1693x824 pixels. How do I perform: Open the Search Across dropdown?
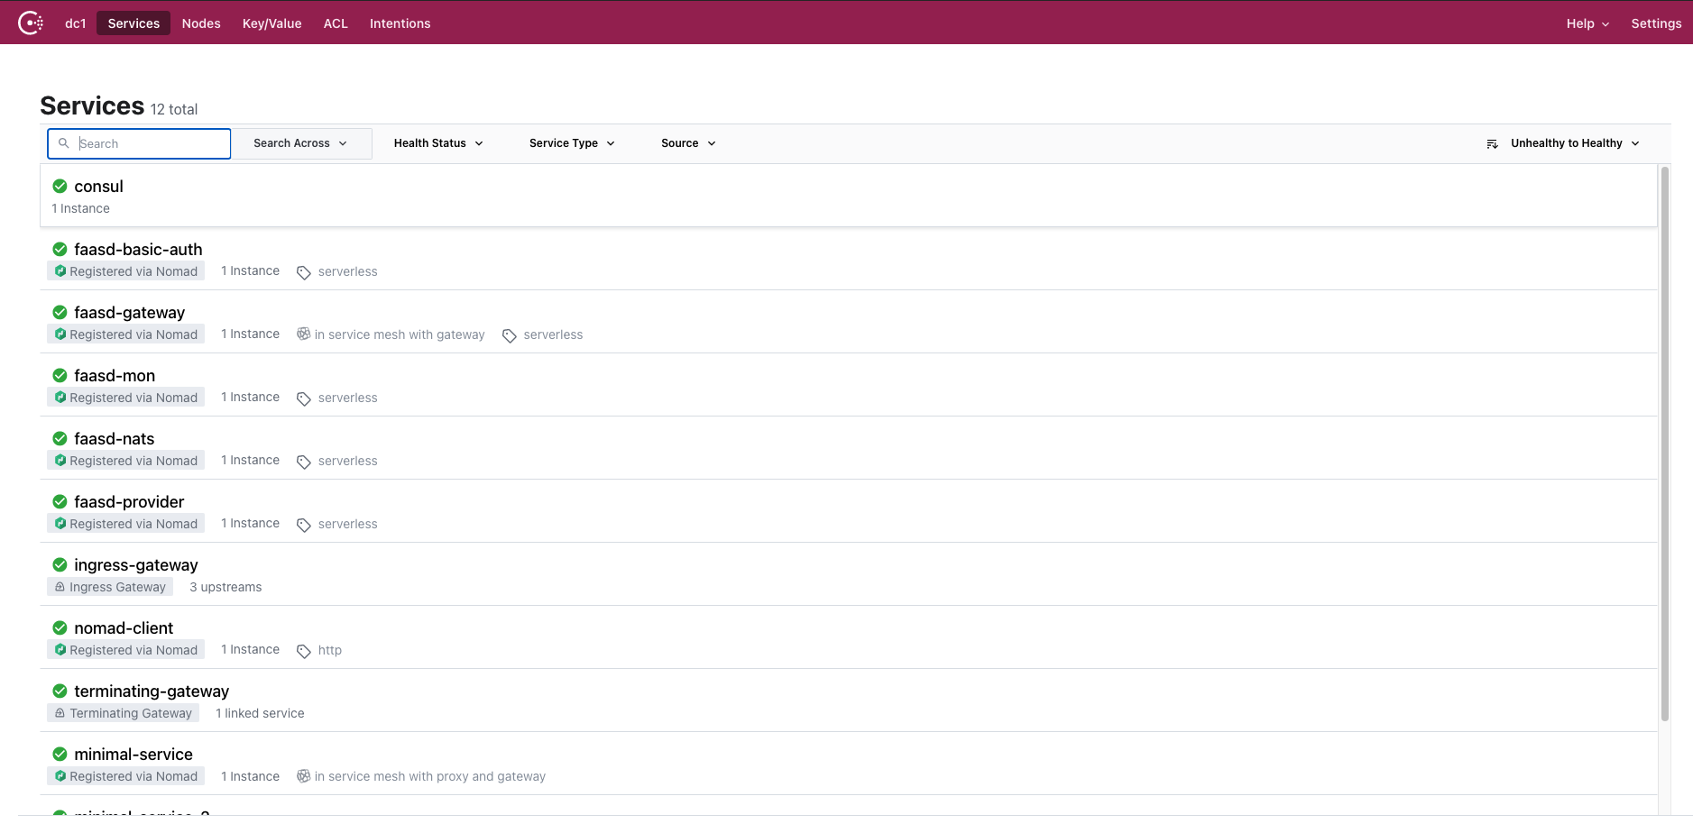click(301, 143)
